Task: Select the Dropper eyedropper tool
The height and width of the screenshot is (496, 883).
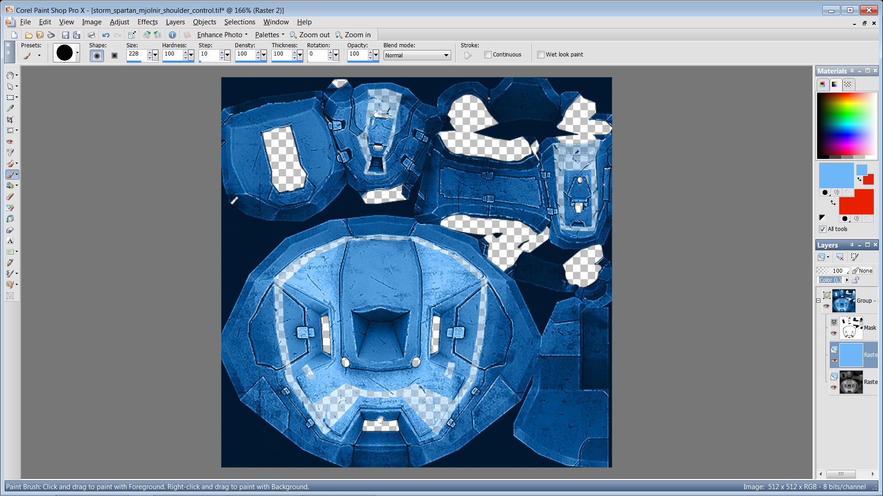Action: coord(10,108)
